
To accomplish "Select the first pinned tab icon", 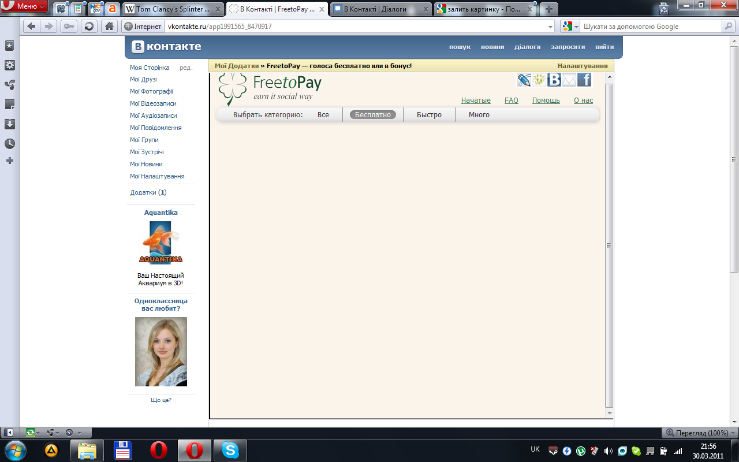I will [61, 9].
